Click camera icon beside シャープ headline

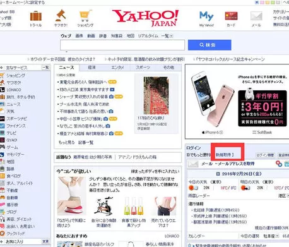point(111,97)
